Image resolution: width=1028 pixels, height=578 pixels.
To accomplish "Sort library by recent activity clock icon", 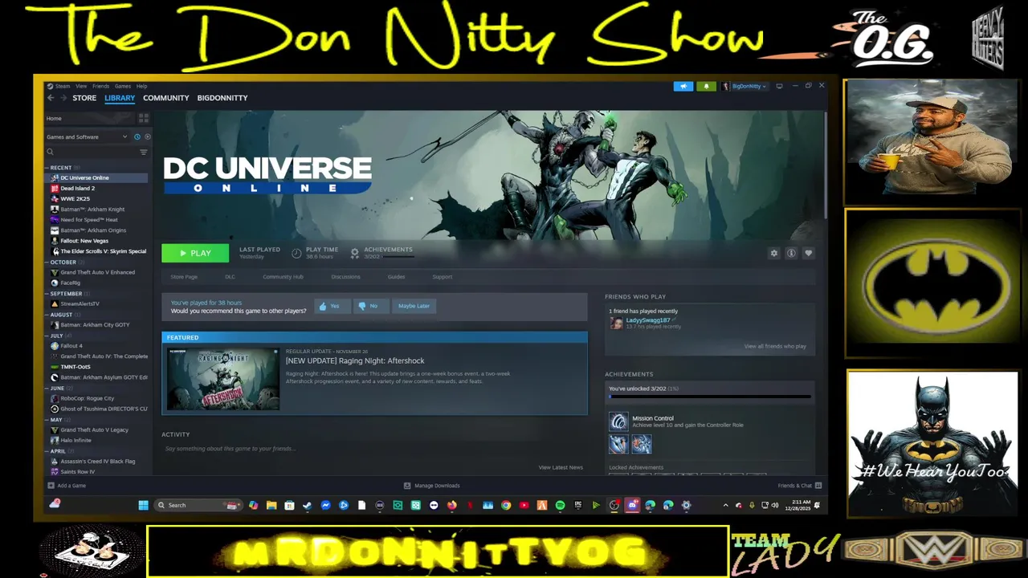I will [x=137, y=136].
